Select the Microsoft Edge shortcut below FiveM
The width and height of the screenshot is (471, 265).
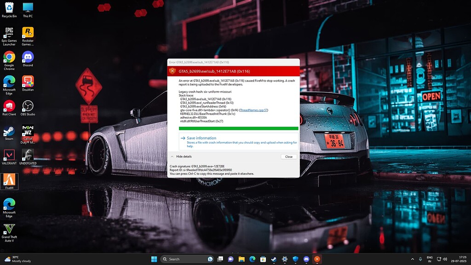9,208
